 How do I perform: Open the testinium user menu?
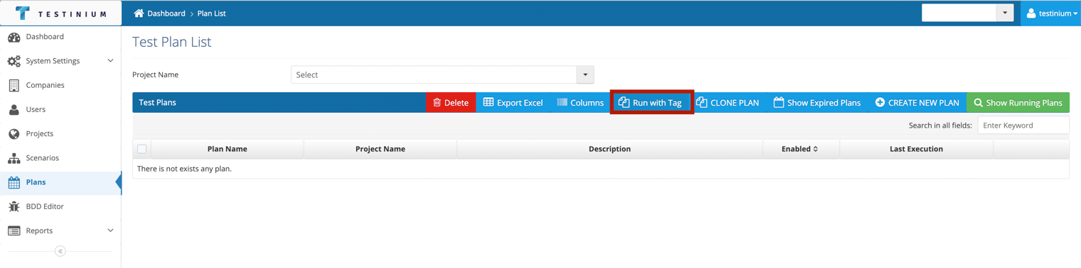(1051, 13)
